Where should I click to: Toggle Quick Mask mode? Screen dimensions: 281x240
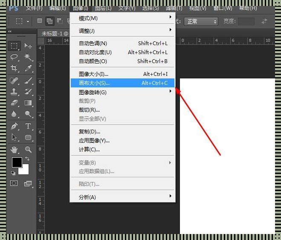14,183
